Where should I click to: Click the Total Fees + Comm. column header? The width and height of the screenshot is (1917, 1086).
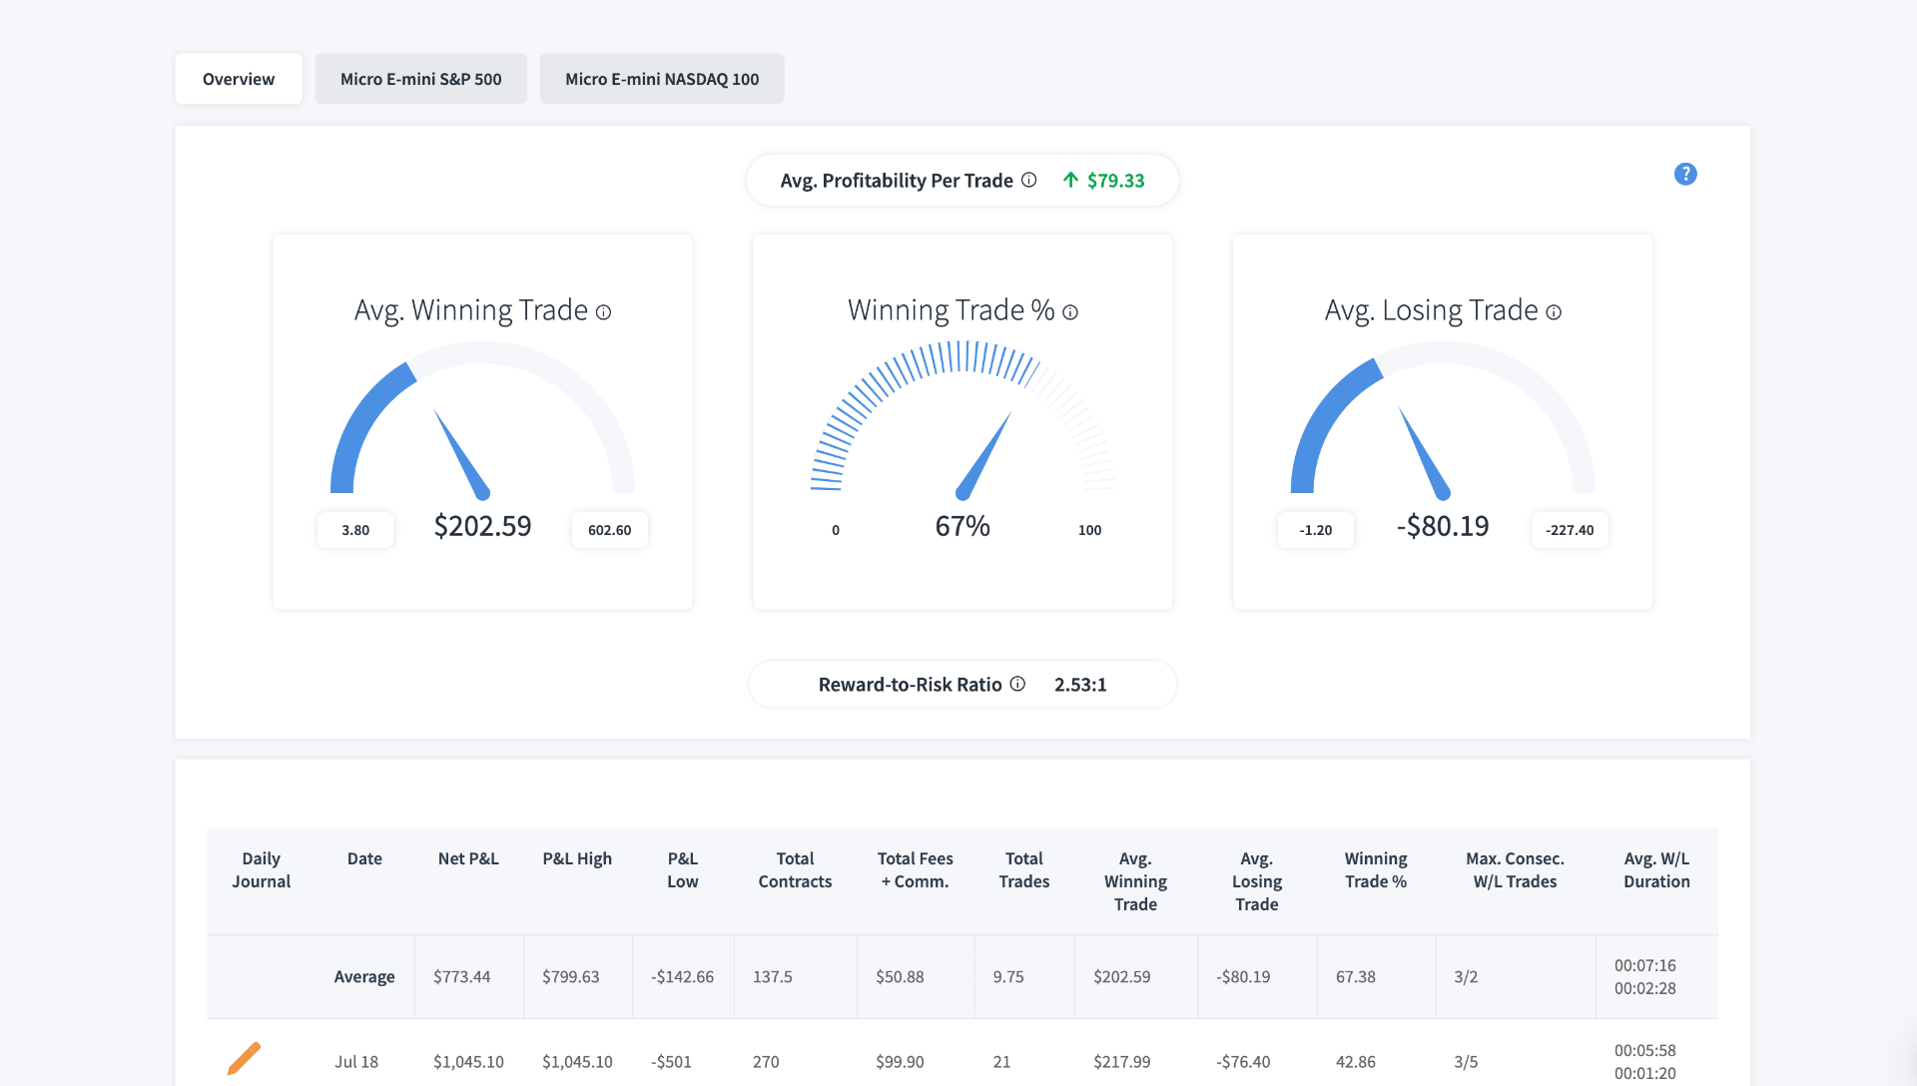[916, 869]
